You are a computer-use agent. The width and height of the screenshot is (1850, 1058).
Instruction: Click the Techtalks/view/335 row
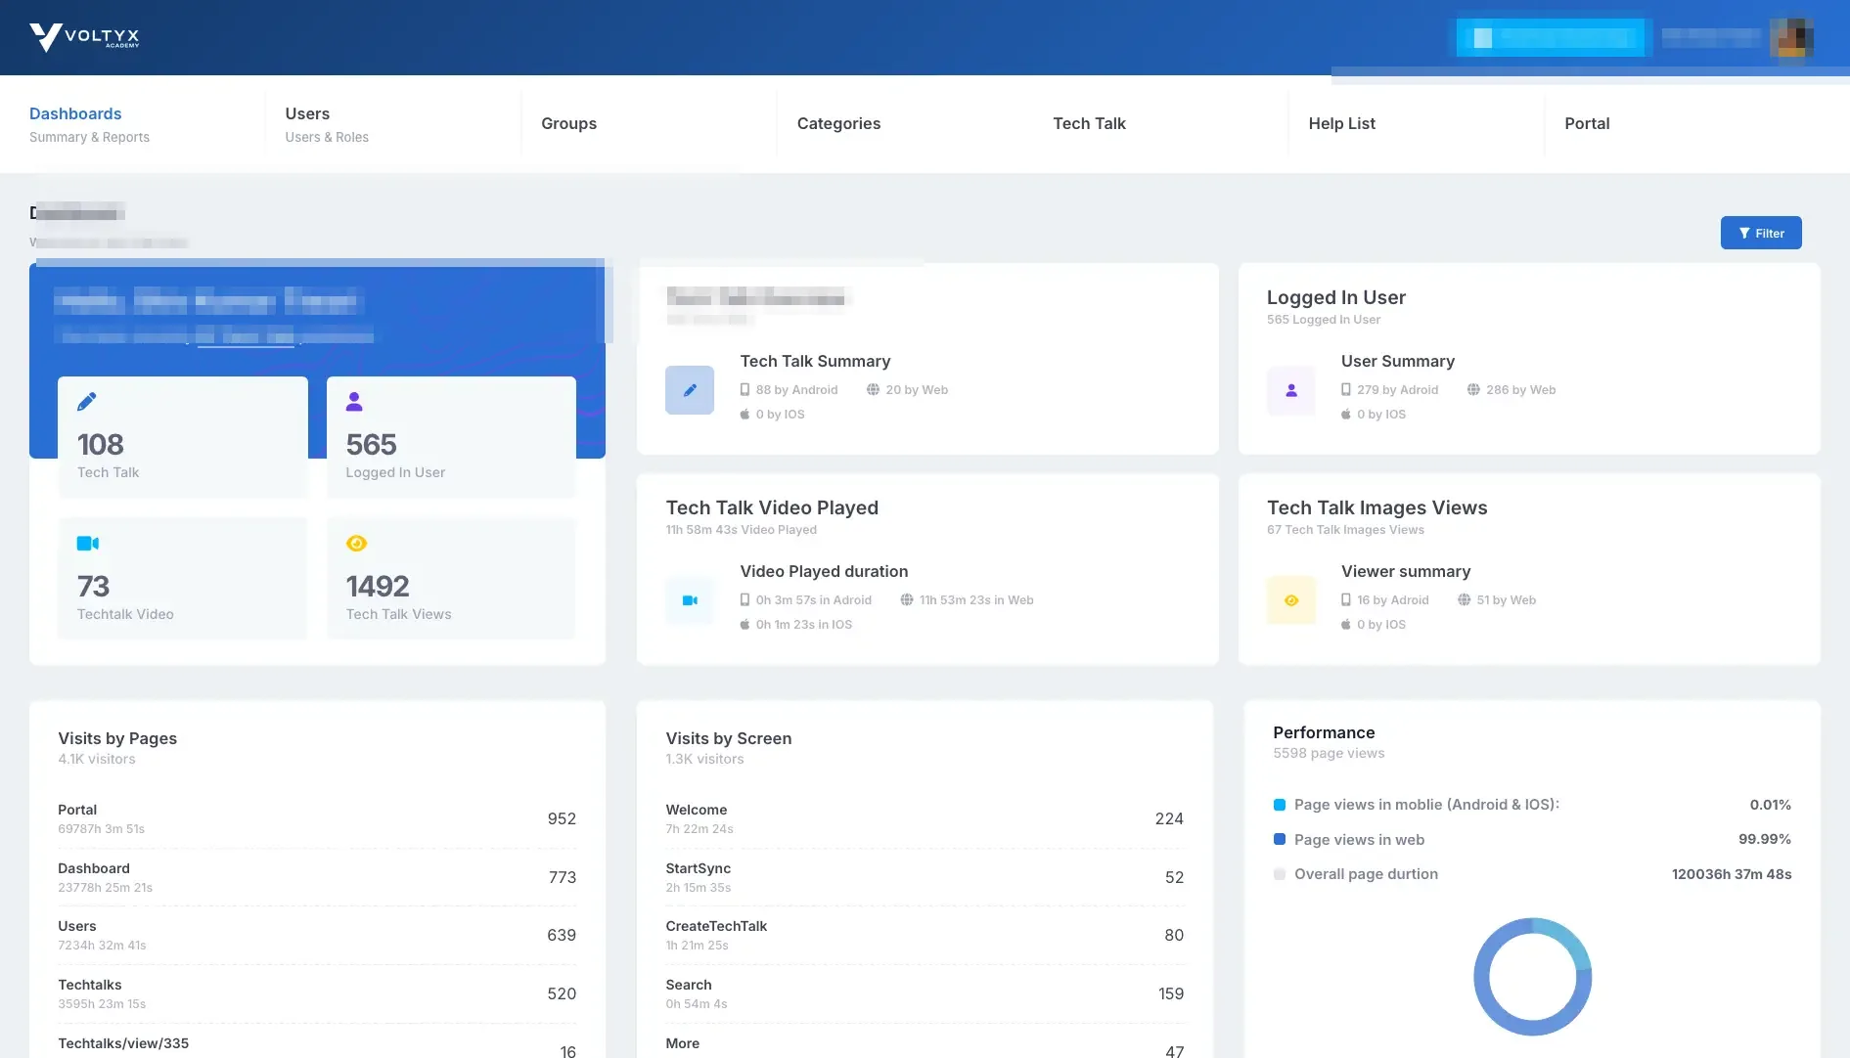pos(317,1046)
